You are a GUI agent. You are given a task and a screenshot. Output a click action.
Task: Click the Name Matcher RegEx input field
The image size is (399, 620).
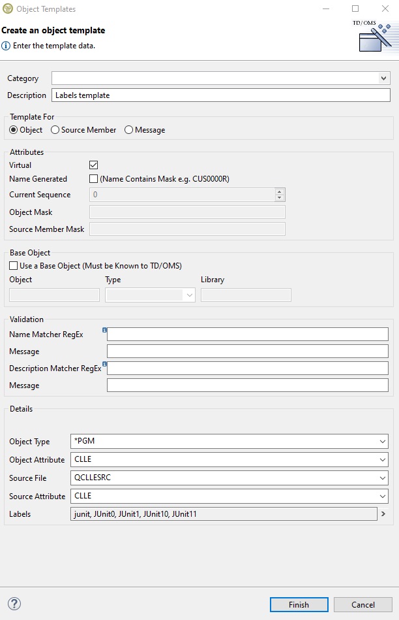247,334
